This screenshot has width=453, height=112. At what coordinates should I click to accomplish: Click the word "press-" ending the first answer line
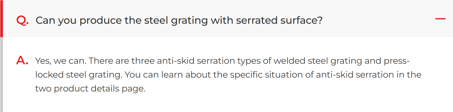(397, 61)
